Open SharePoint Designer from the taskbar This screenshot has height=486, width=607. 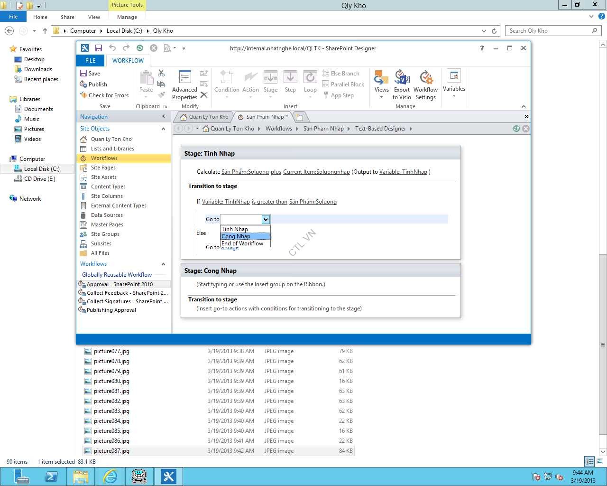pyautogui.click(x=169, y=476)
